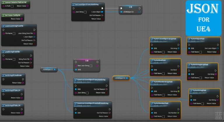Click String from File output pin
Screen dimensions: 224x122
(x=31, y=59)
